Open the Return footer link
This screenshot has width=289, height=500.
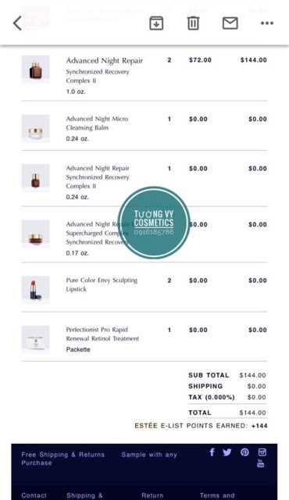152,495
